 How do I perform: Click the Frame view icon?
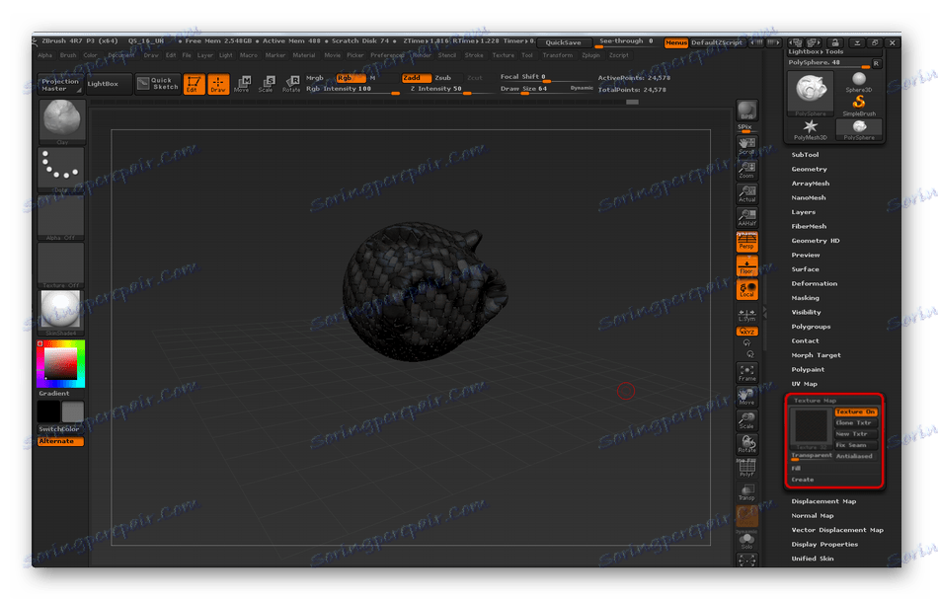[747, 371]
